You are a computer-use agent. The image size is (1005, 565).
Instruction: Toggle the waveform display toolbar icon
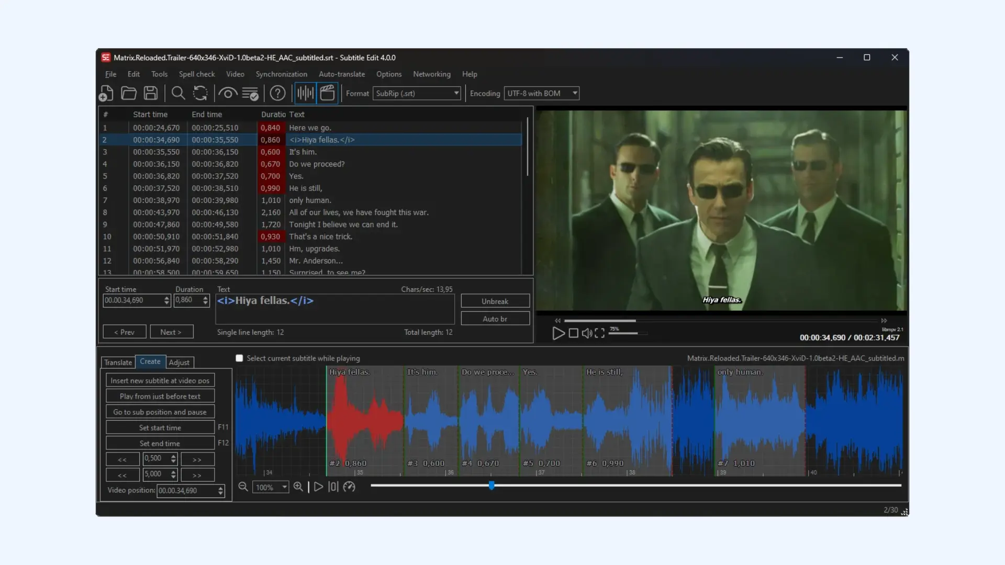point(305,93)
